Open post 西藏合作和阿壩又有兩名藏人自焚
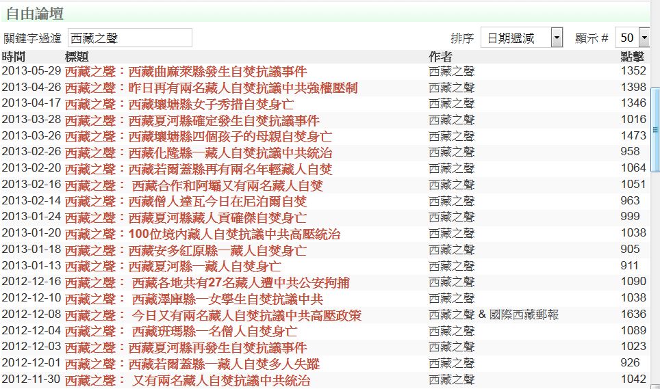Viewport: 660px width, 389px height. point(194,185)
